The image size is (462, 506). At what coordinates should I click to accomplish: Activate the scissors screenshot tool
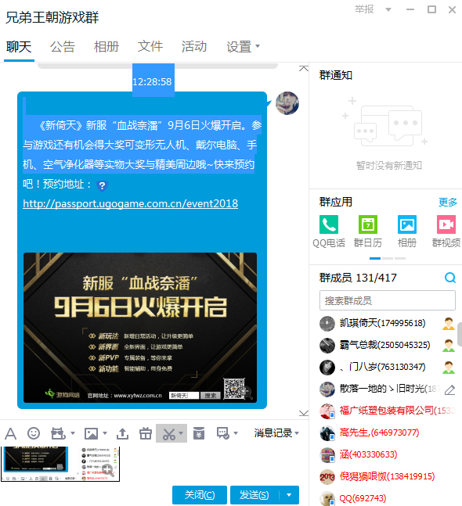[x=169, y=434]
